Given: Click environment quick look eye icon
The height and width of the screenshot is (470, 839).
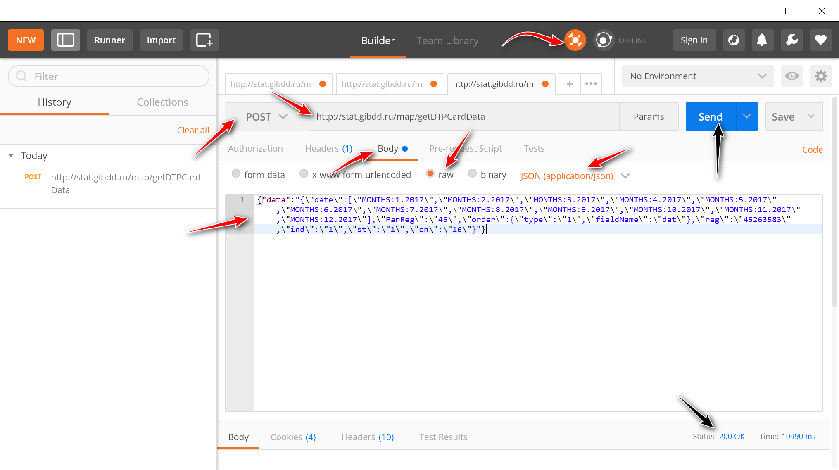Looking at the screenshot, I should coord(791,76).
